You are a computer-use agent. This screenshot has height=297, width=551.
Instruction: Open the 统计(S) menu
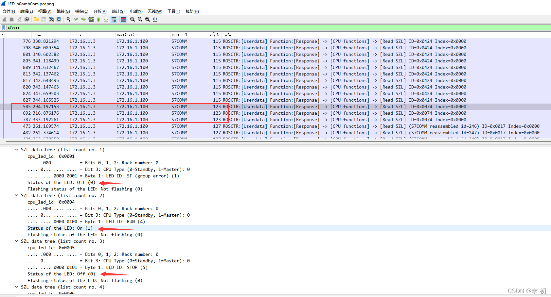[118, 11]
